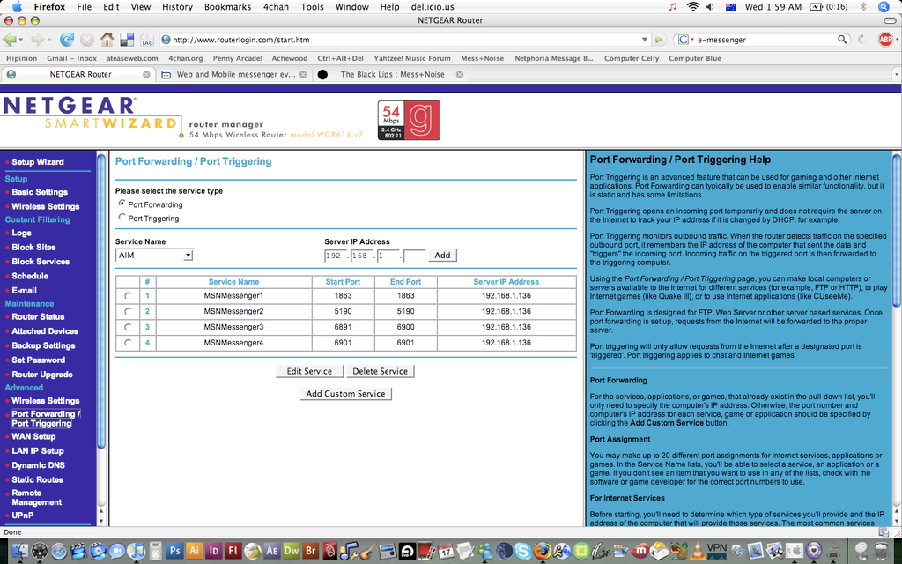Open Dreamweaver from the dock
Image resolution: width=902 pixels, height=564 pixels.
[292, 551]
